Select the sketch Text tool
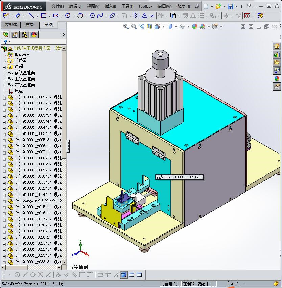 click(144, 16)
